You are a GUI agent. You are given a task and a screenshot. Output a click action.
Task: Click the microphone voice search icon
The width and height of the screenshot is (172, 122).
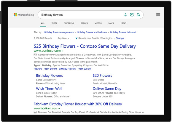point(125,15)
